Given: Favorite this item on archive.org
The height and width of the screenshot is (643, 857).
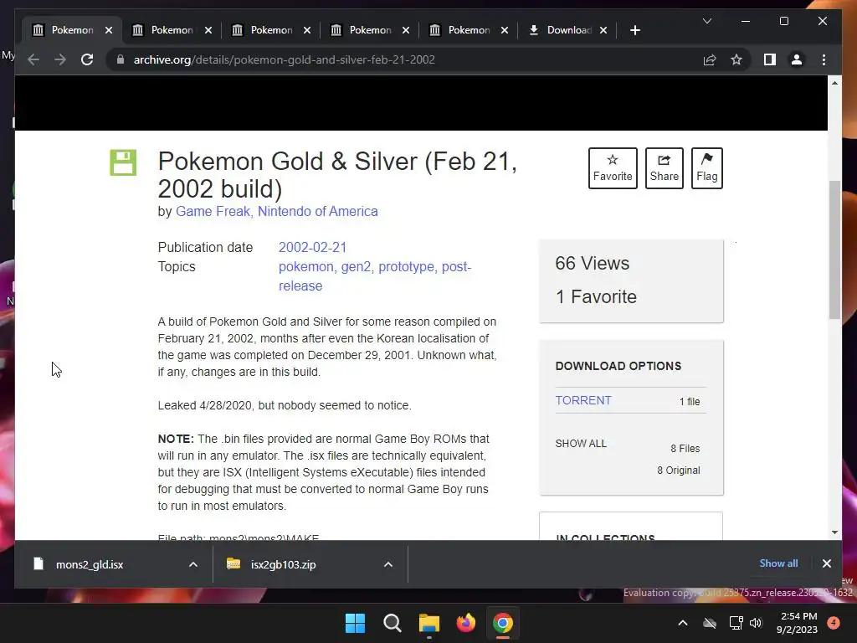Looking at the screenshot, I should pyautogui.click(x=613, y=167).
